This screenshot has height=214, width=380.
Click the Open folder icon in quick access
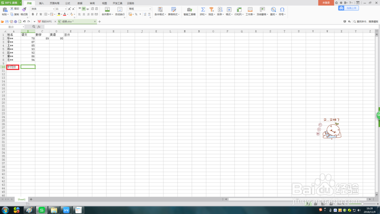pos(2,22)
